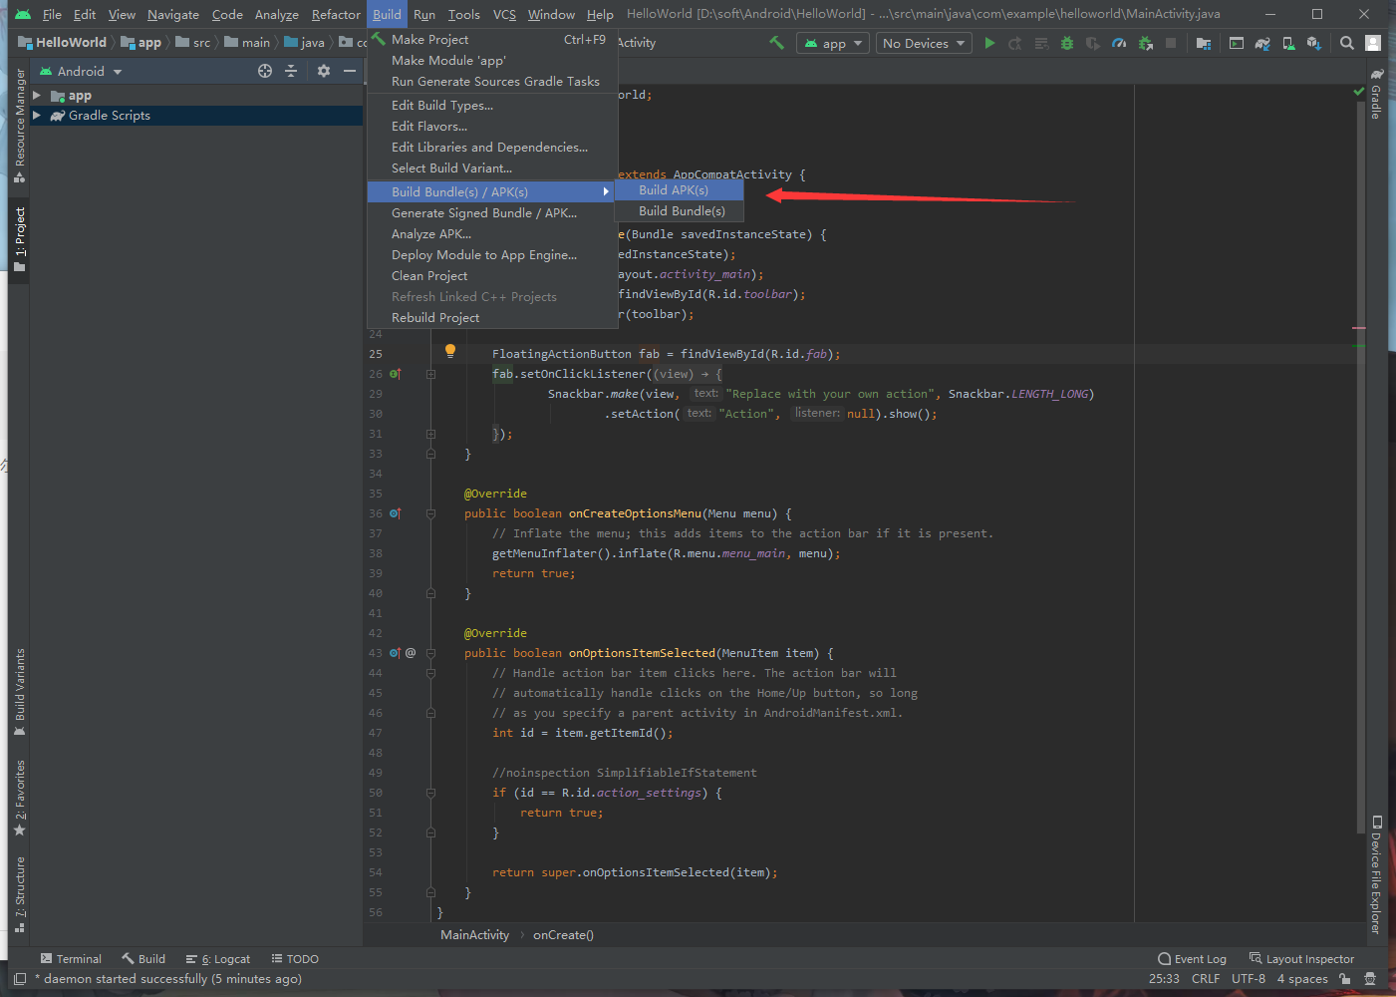The width and height of the screenshot is (1396, 997).
Task: Open the Terminal tool window
Action: pos(70,959)
